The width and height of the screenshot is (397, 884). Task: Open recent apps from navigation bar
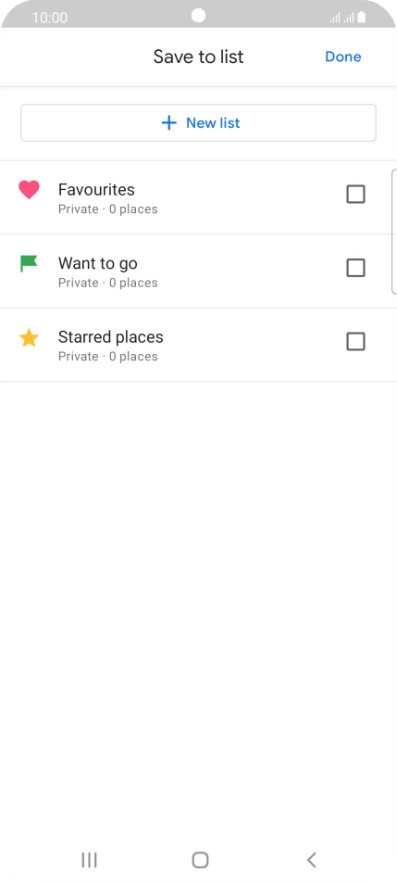89,860
